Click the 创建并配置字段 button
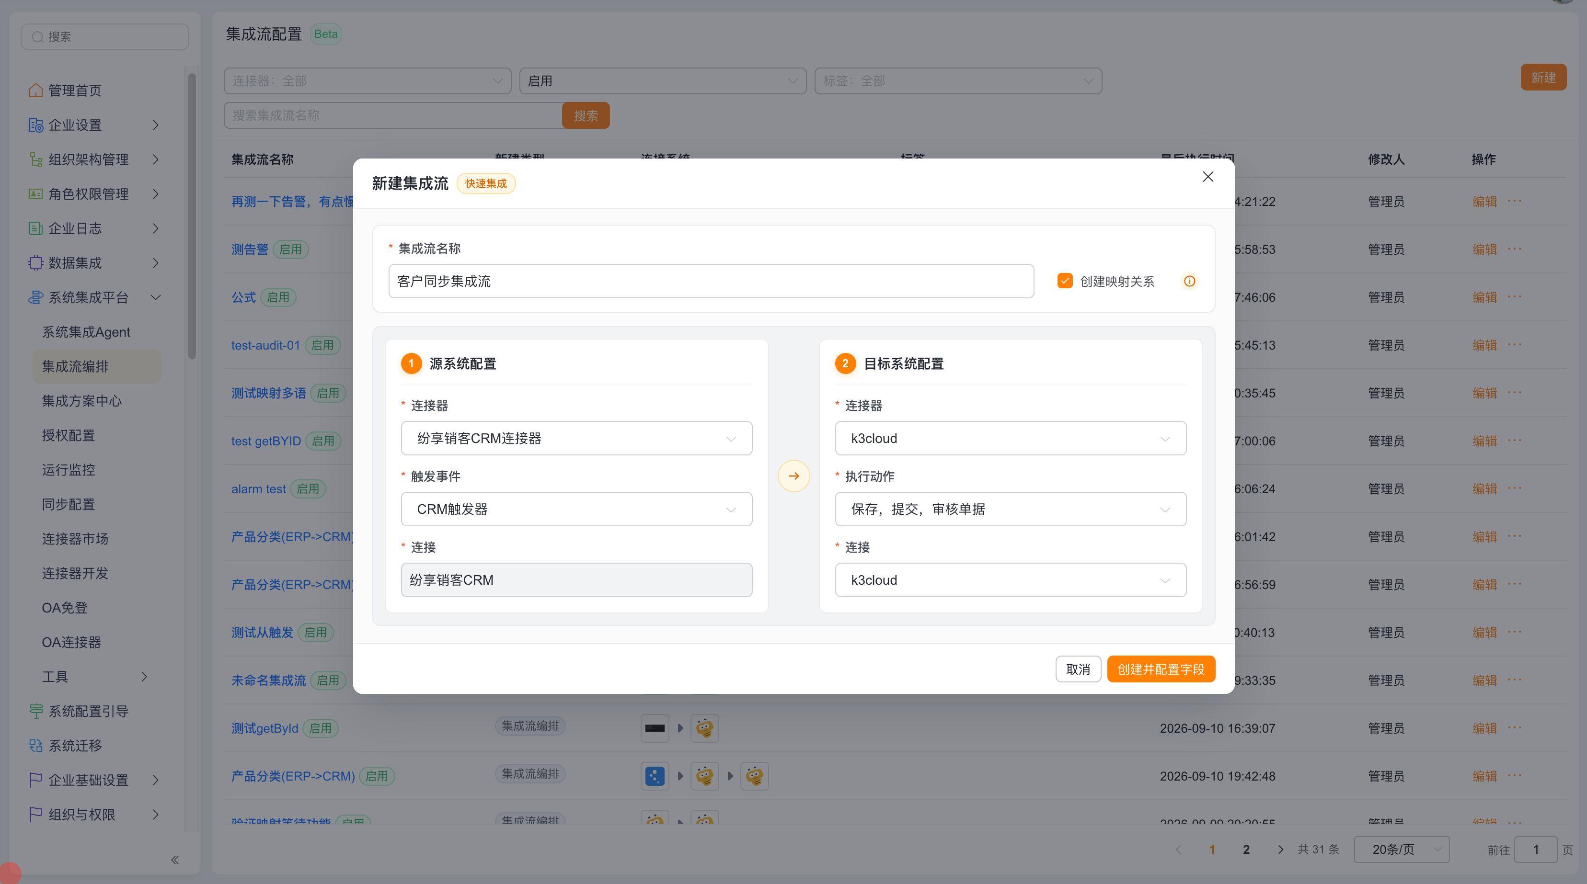 tap(1161, 669)
